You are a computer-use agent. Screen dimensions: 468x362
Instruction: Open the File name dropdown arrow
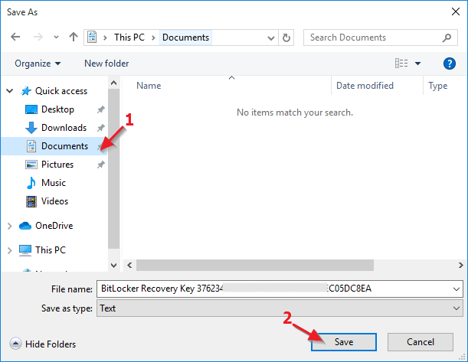[x=457, y=289]
